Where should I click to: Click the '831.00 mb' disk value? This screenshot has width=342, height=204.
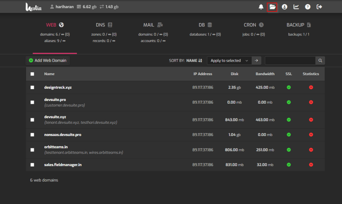234,165
